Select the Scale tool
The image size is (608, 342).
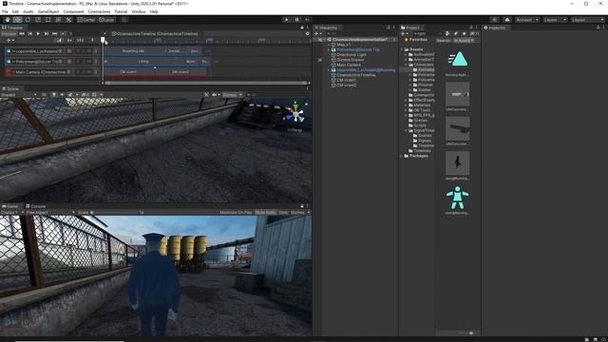[x=38, y=19]
